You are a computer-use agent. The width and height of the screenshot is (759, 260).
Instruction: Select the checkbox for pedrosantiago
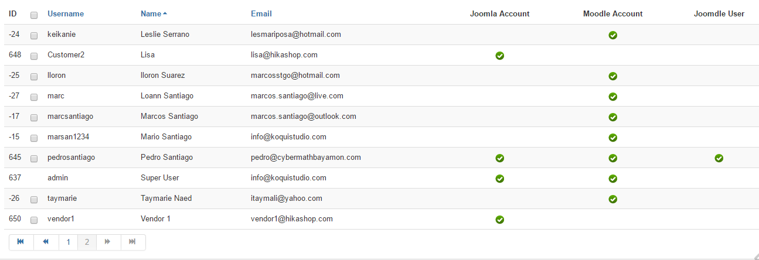point(34,158)
